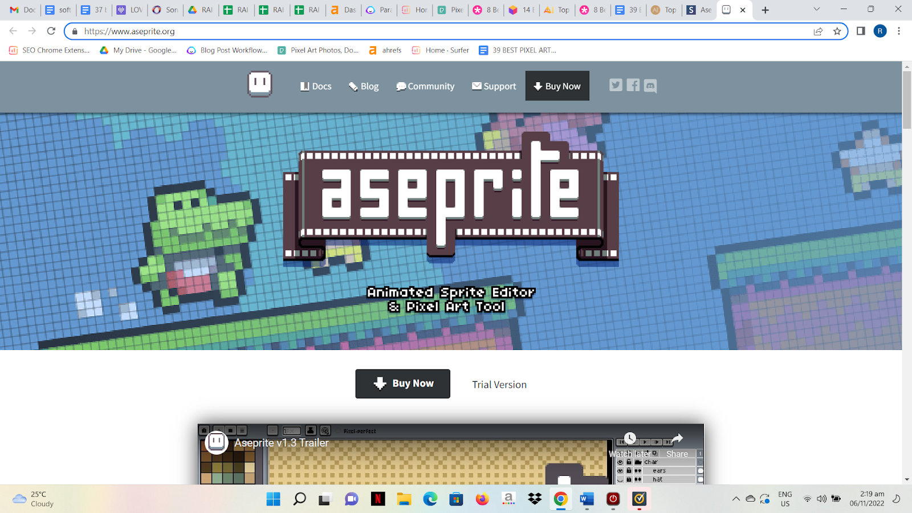
Task: Click the channel avatar on the trailer video
Action: point(217,442)
